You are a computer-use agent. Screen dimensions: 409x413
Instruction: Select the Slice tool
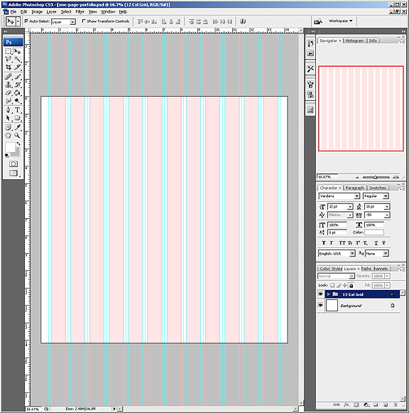click(x=17, y=67)
